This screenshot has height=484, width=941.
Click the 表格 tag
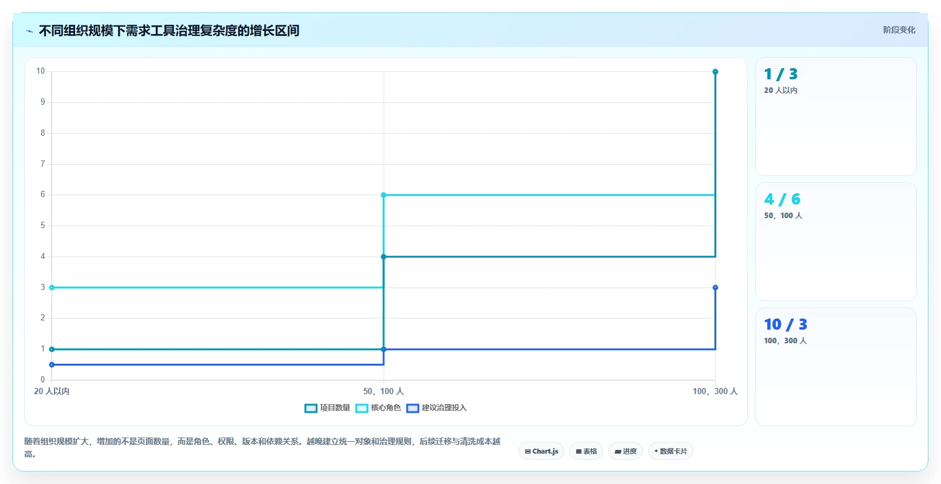click(586, 451)
